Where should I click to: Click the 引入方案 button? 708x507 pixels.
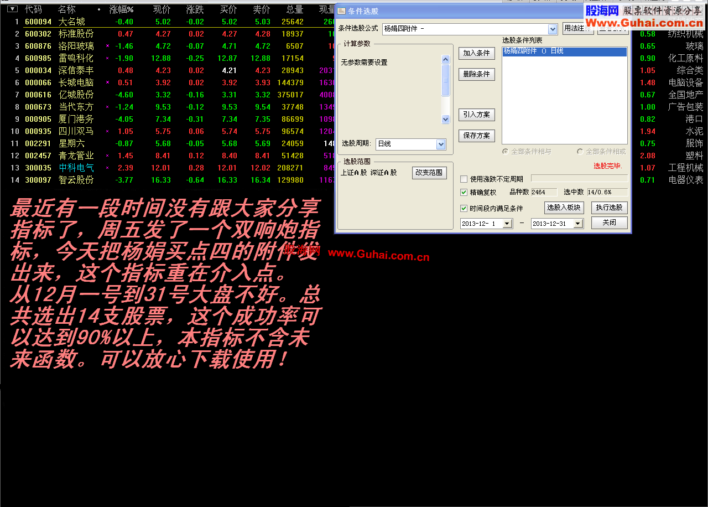(476, 115)
